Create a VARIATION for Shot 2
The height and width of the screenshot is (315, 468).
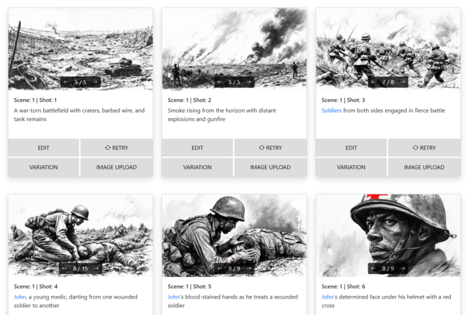(197, 167)
